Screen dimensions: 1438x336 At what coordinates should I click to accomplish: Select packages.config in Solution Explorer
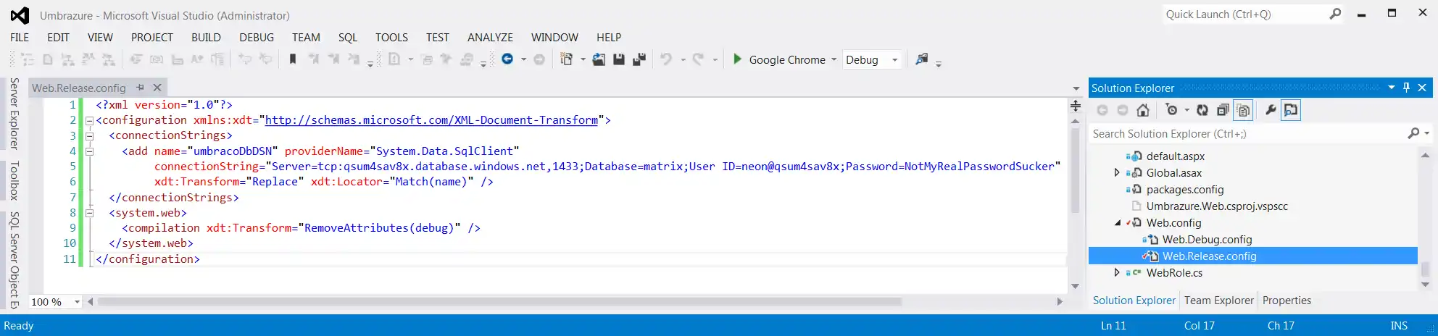(1185, 190)
